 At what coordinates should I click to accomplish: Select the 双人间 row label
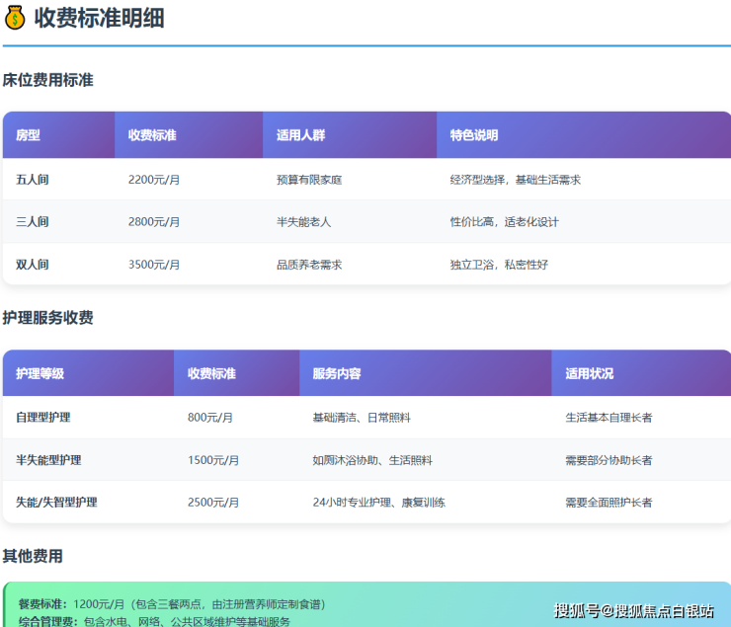point(32,265)
